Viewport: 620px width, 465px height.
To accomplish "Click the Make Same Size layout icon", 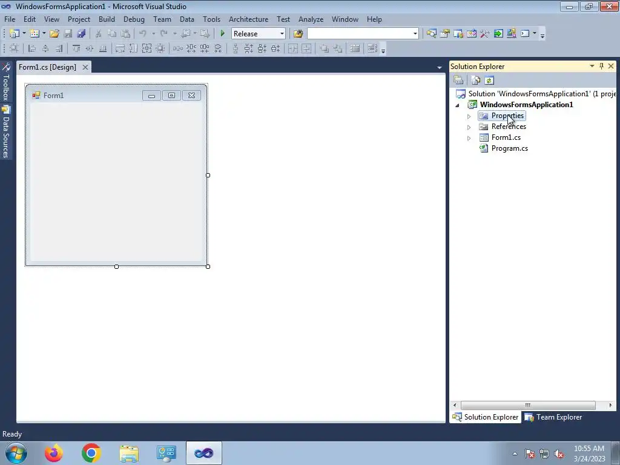I will 147,48.
